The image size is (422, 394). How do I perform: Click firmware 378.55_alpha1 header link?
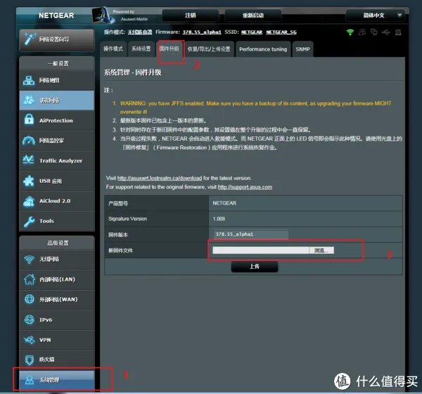tap(202, 32)
